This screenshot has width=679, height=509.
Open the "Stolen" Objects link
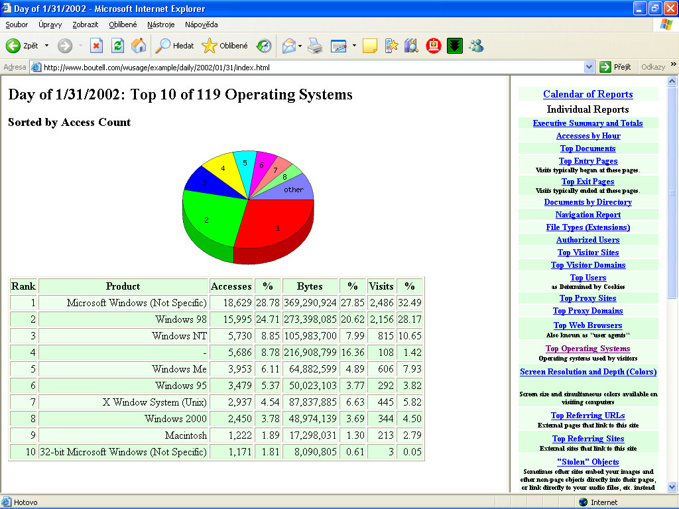point(587,461)
